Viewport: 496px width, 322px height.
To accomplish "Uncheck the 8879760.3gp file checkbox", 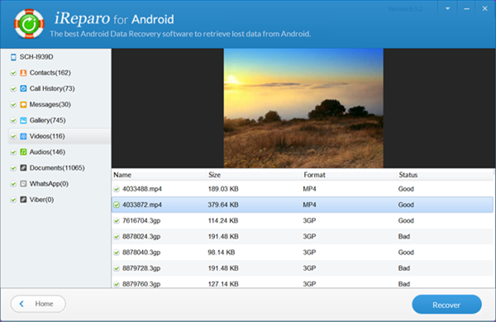I will tap(117, 284).
